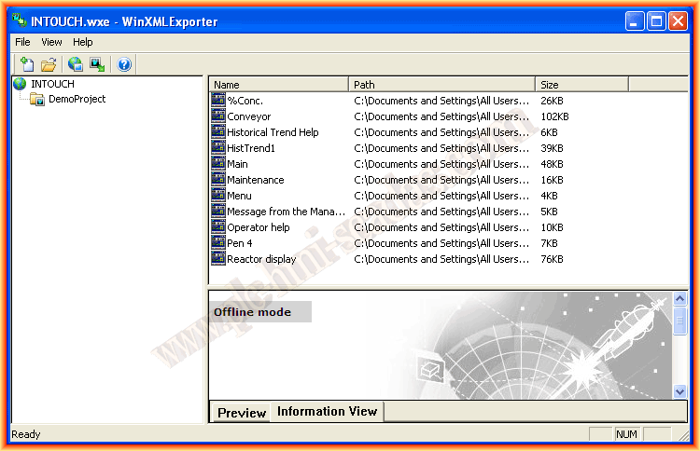700x451 pixels.
Task: Select the INTOUCH root tree node
Action: (x=52, y=84)
